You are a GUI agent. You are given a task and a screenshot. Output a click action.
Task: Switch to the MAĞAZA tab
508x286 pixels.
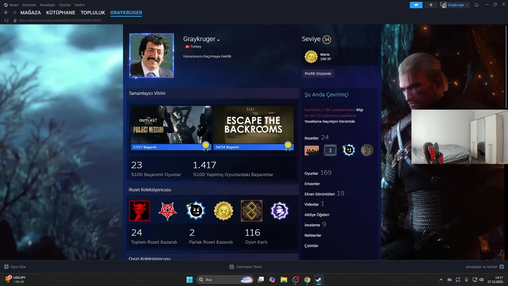[31, 13]
